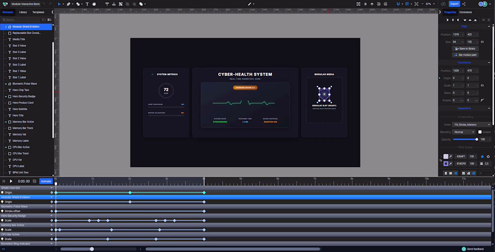Screen dimensions: 495x252
Task: Click the Animate button
Action: (x=46, y=181)
